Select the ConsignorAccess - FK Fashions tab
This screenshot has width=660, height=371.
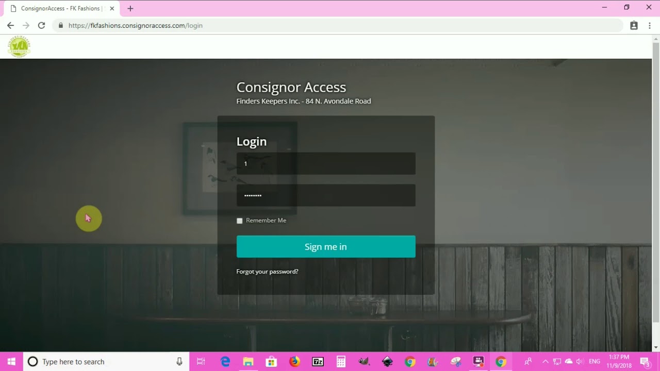point(61,8)
